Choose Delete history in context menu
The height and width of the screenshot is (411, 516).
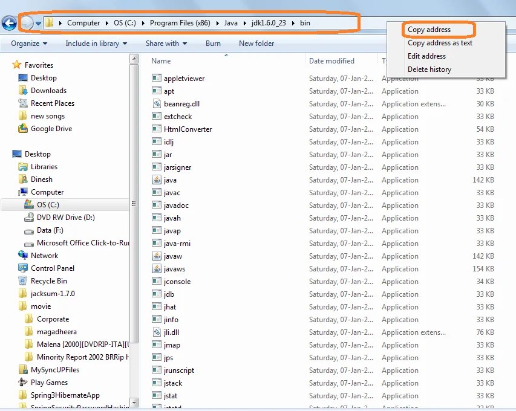429,70
